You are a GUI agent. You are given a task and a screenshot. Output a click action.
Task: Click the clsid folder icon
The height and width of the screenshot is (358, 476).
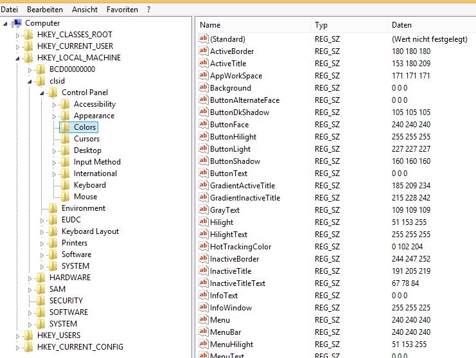coord(40,81)
